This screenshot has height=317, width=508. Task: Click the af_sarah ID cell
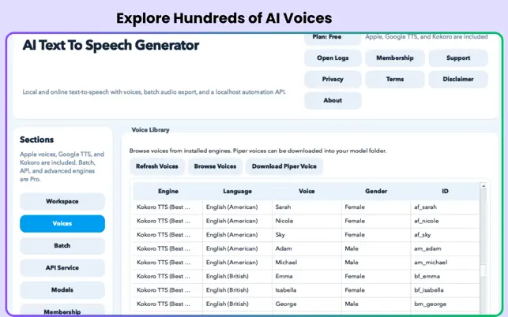pyautogui.click(x=445, y=207)
